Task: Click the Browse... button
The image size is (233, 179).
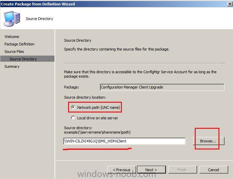Action: (209, 141)
